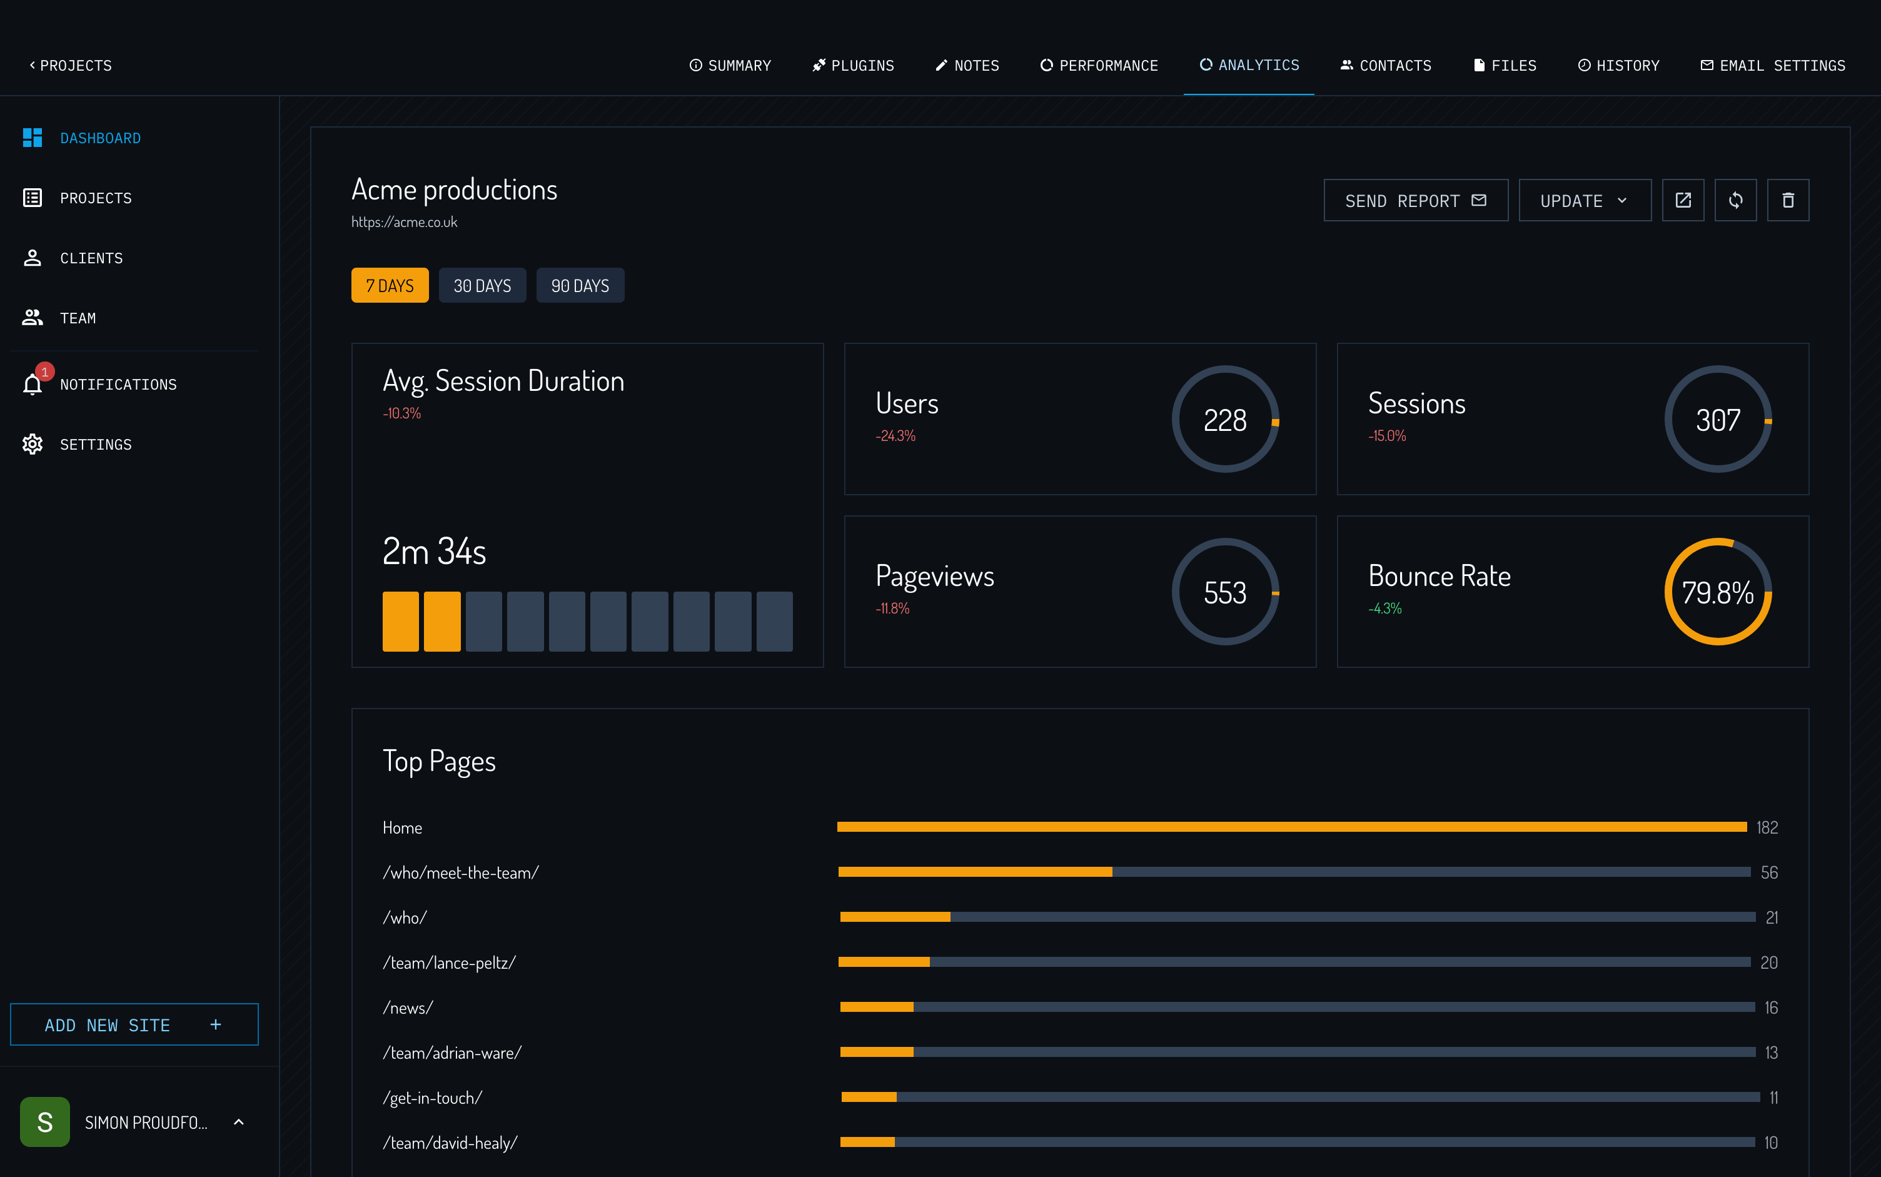Viewport: 1881px width, 1177px height.
Task: Click the trash delete icon button
Action: (1788, 200)
